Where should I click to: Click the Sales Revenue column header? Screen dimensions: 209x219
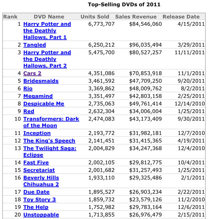coord(136,17)
